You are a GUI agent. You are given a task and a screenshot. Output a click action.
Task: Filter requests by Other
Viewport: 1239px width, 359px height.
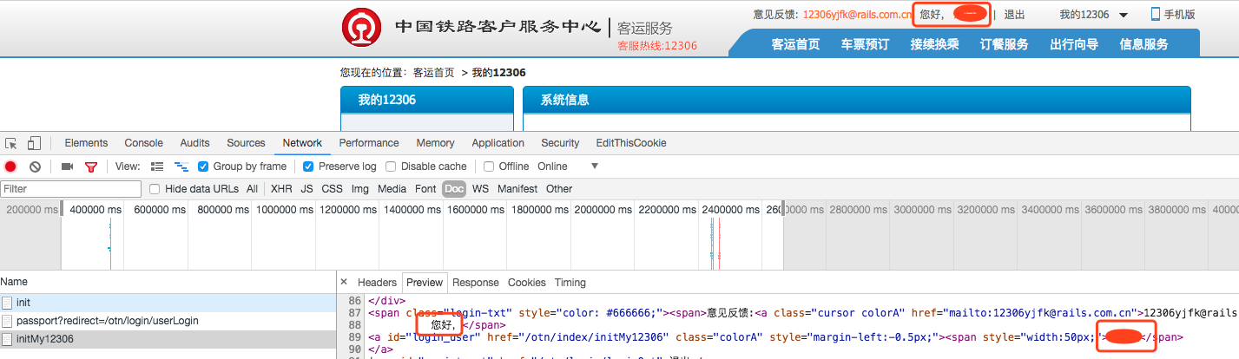click(559, 189)
